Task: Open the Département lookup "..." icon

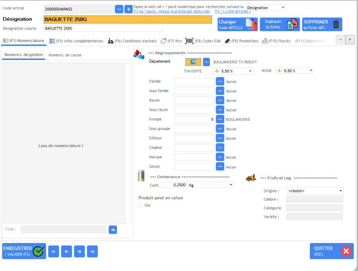Action: click(206, 62)
